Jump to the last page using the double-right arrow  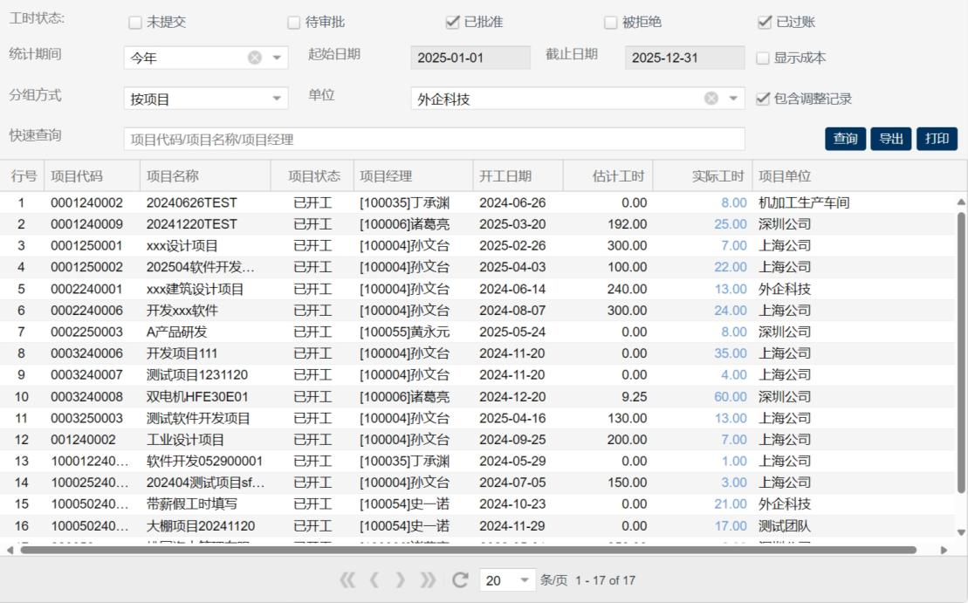(428, 580)
